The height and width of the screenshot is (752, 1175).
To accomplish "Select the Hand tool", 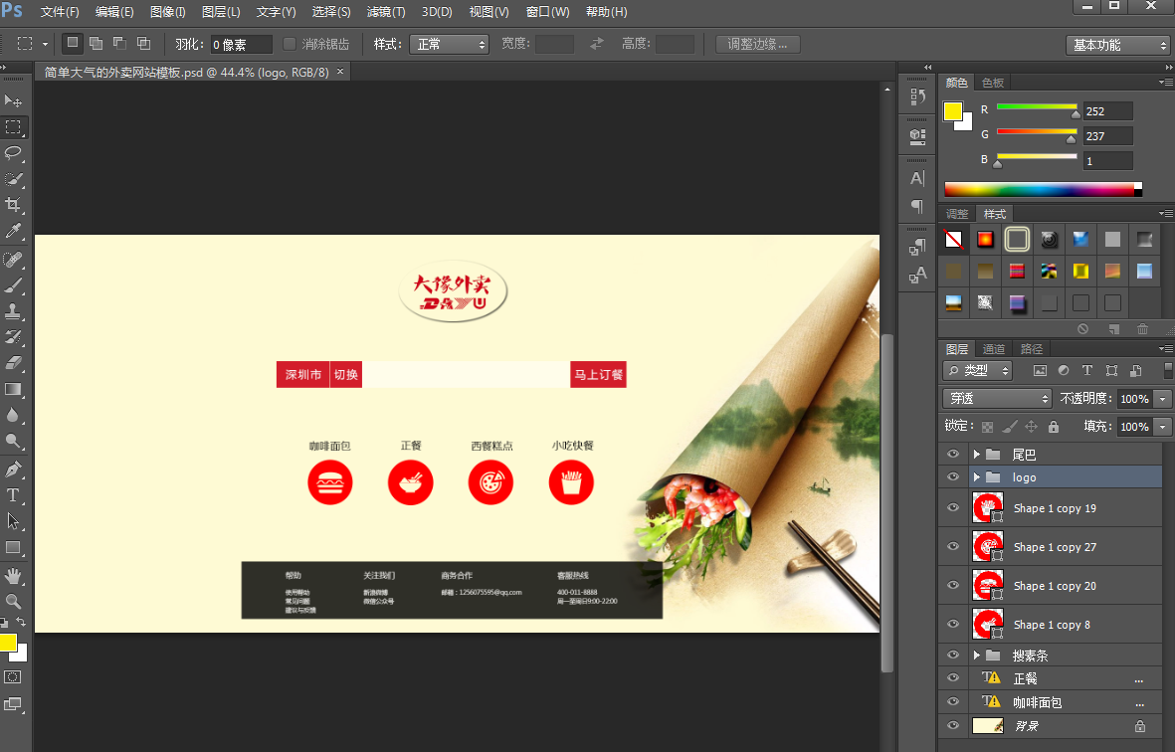I will pos(14,575).
